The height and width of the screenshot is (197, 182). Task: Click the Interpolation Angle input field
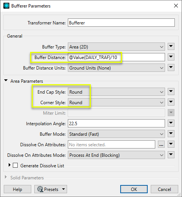tap(116, 123)
